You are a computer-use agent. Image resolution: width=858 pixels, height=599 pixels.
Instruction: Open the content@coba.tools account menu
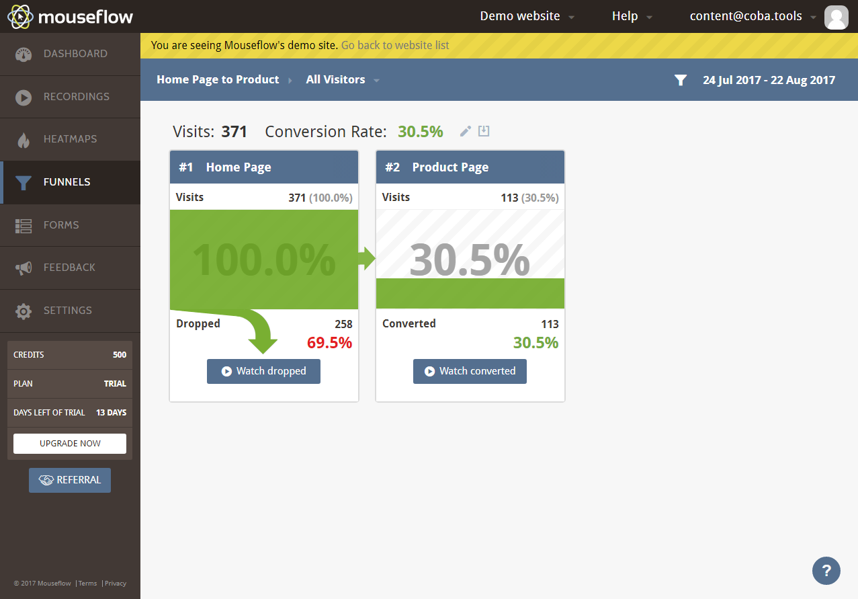pos(752,16)
